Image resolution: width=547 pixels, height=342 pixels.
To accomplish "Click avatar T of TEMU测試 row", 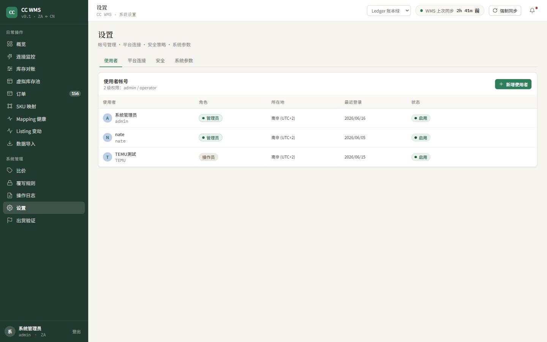I will click(x=108, y=157).
